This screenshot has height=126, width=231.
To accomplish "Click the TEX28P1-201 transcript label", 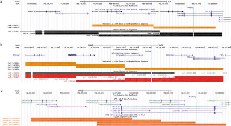I will pyautogui.click(x=115, y=111).
